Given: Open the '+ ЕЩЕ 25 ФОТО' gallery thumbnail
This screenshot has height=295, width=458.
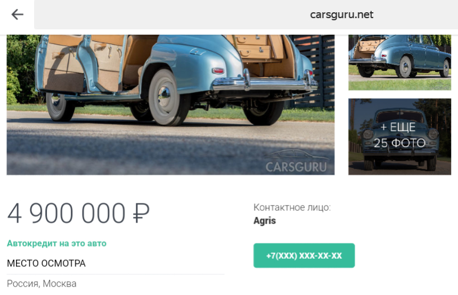Looking at the screenshot, I should click(x=399, y=137).
